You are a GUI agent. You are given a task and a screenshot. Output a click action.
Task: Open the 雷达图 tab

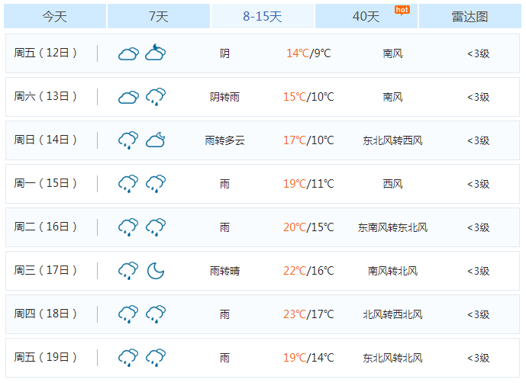point(470,16)
